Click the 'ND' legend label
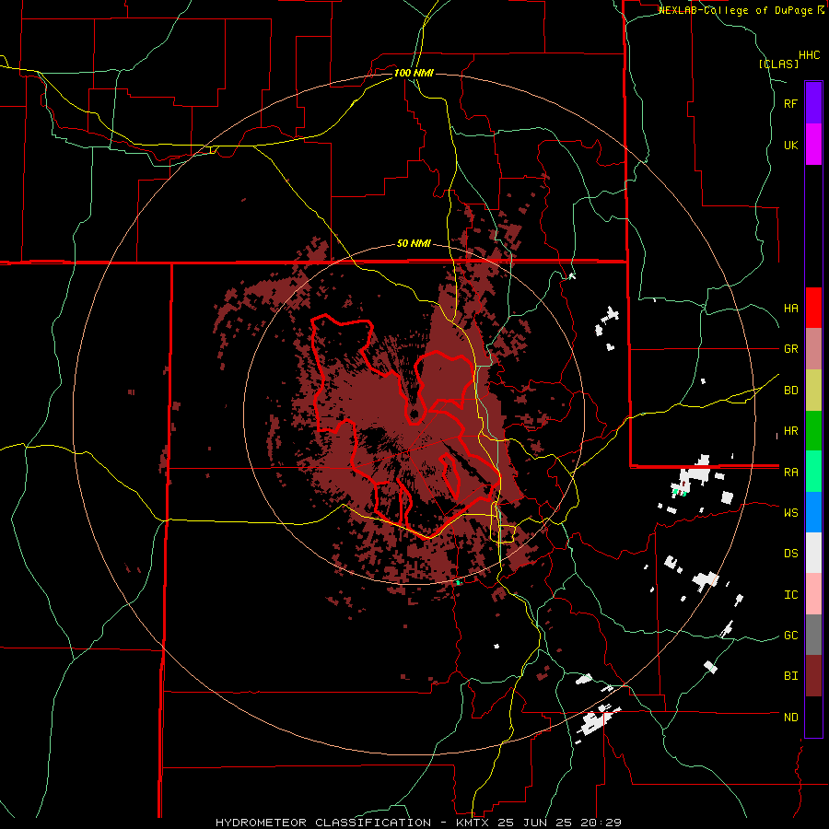829x829 pixels. tap(790, 718)
